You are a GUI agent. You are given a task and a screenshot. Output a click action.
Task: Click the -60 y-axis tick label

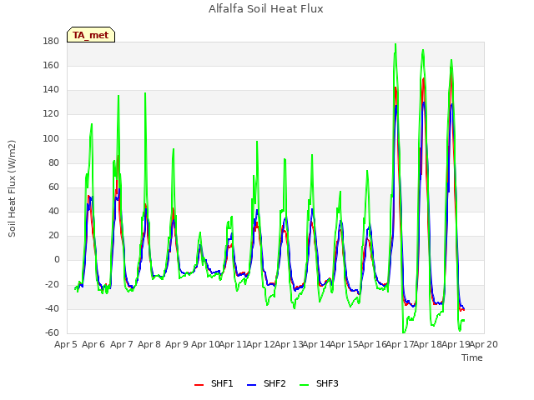(52, 332)
